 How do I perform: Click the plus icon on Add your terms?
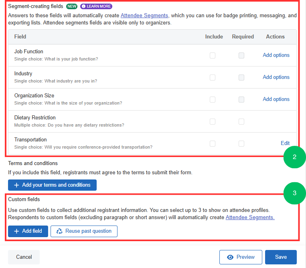tap(16, 185)
